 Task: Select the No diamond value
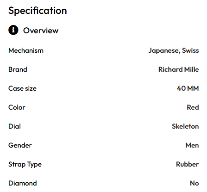[194, 183]
